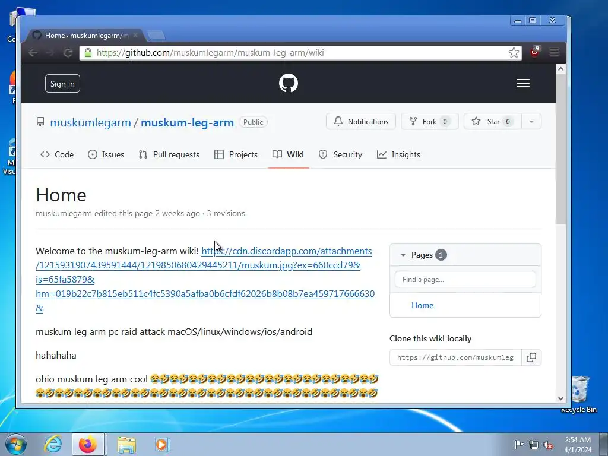This screenshot has height=456, width=608.
Task: Open the GitHub hamburger menu
Action: (522, 83)
